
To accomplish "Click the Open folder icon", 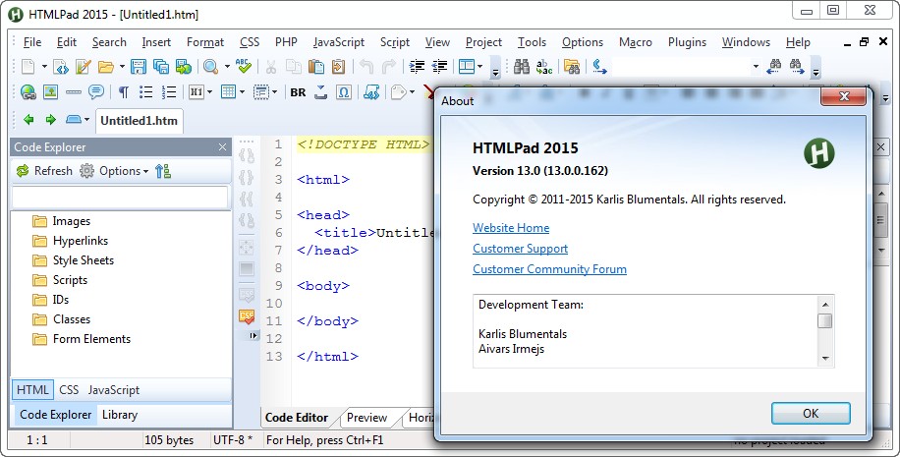I will point(105,67).
